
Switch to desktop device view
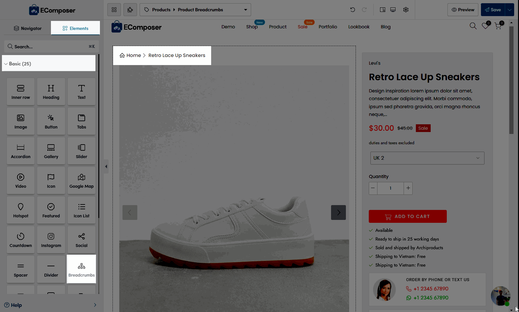[393, 10]
